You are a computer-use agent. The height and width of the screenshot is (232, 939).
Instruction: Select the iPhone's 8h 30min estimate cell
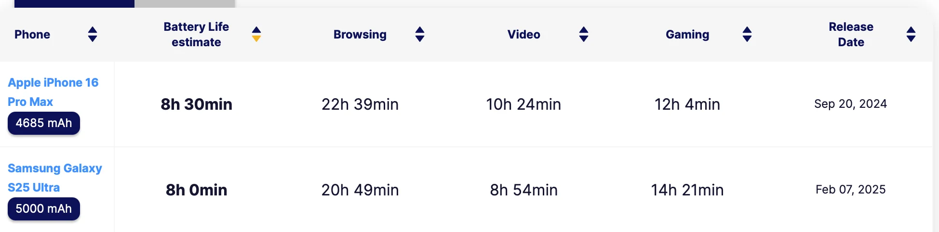point(196,104)
